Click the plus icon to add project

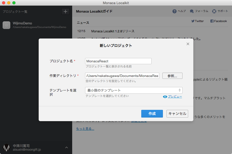coord(65,12)
